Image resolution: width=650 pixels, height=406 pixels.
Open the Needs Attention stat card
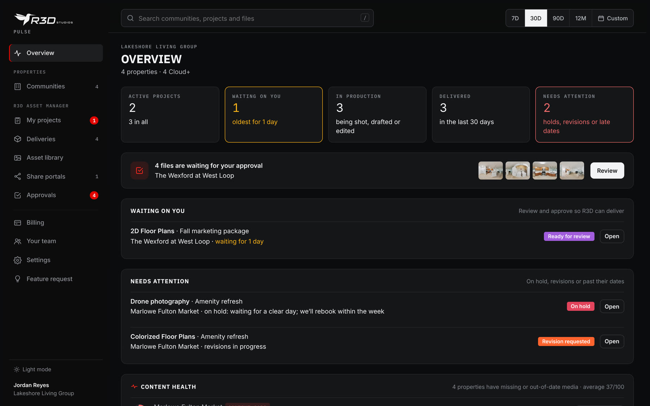pyautogui.click(x=584, y=114)
